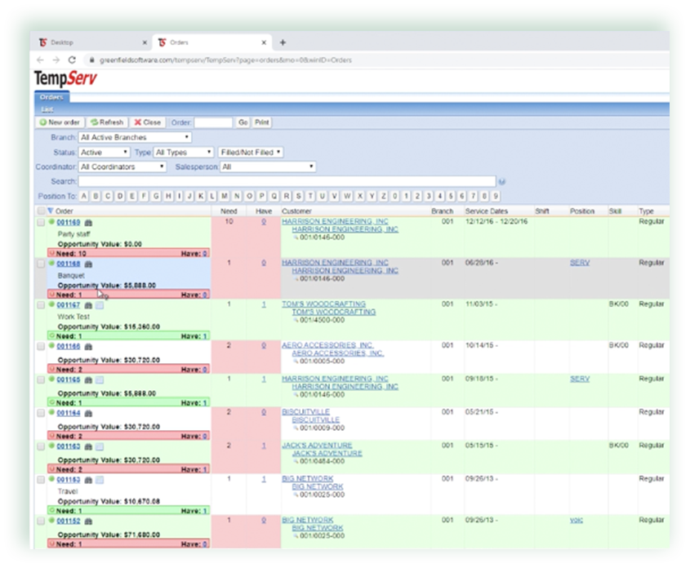
Task: Check the box for order 001166
Action: (41, 346)
